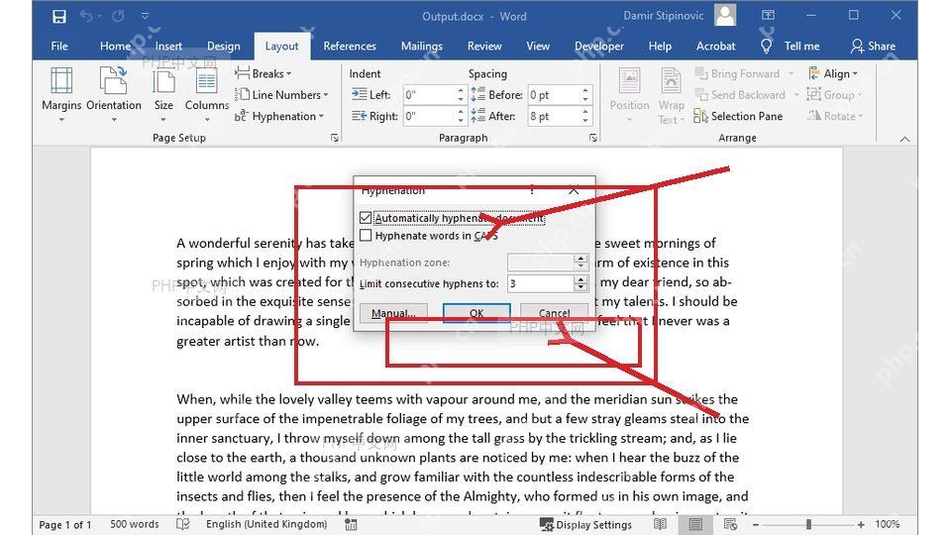Open the Rotate dropdown
The height and width of the screenshot is (535, 951).
tap(834, 116)
